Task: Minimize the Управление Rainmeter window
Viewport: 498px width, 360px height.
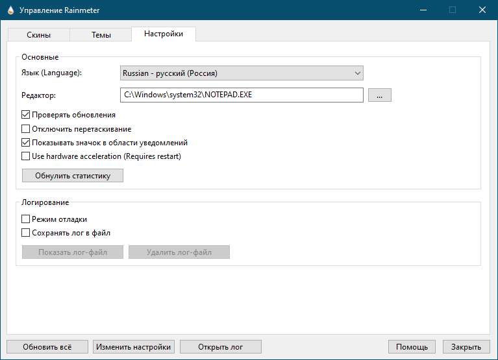Action: coord(423,10)
